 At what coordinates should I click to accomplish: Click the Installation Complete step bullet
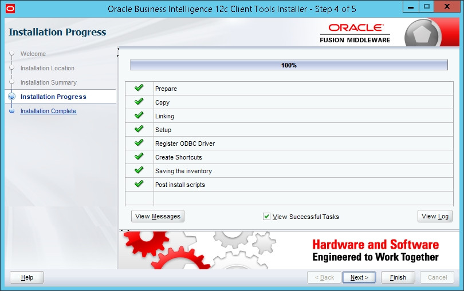pyautogui.click(x=12, y=111)
